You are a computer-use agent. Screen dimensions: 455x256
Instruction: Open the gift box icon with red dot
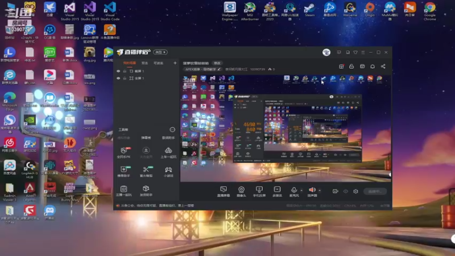341,67
